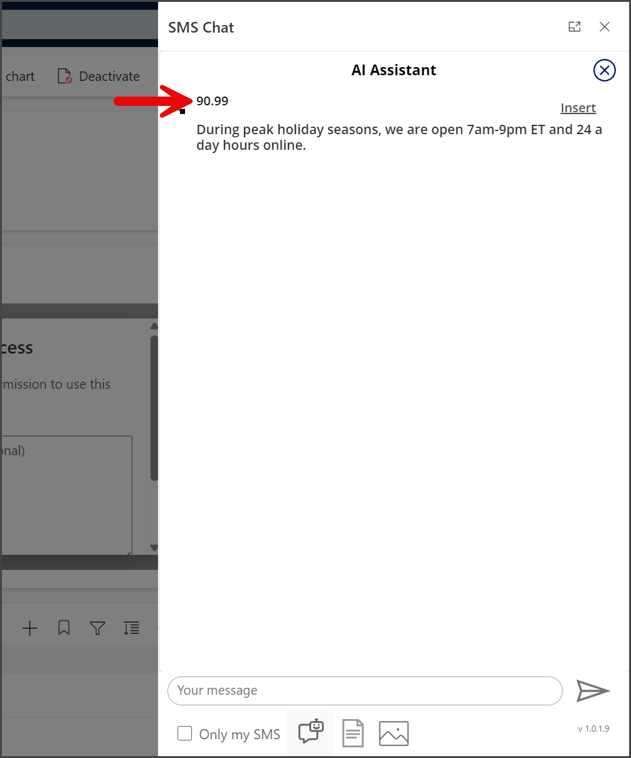Click the version v 1.0.1.9 label

[x=593, y=729]
